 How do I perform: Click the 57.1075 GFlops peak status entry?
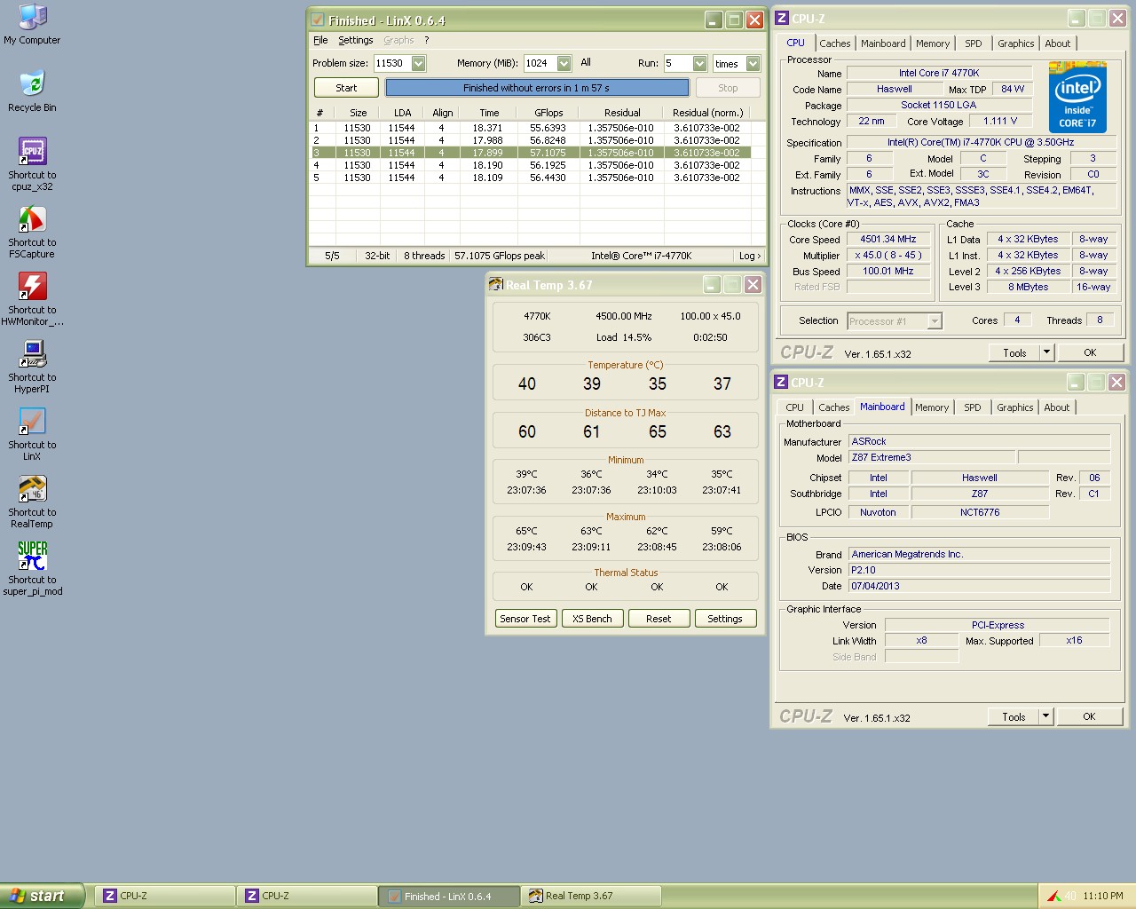point(500,256)
